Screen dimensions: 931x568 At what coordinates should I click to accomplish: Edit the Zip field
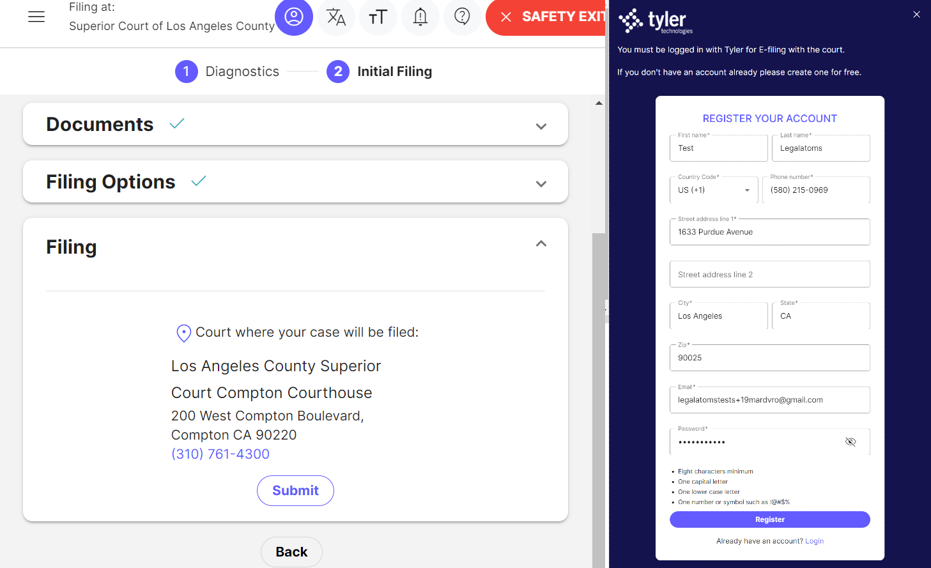point(770,358)
